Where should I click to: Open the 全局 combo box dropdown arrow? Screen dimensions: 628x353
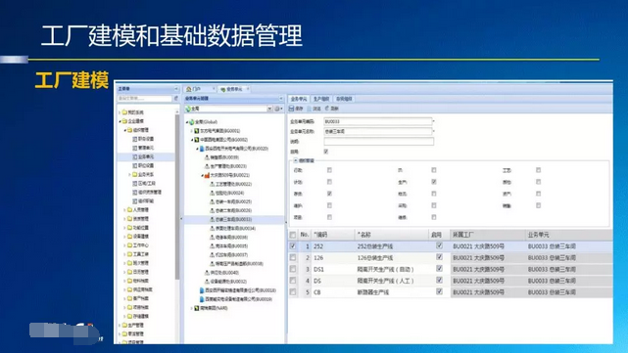point(269,109)
